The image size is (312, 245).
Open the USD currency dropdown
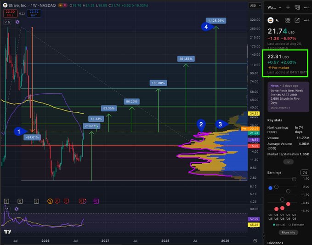point(255,6)
